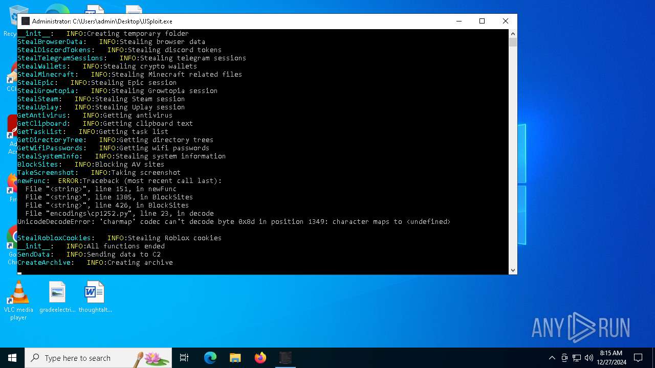
Task: Show hidden system tray icons
Action: click(552, 358)
